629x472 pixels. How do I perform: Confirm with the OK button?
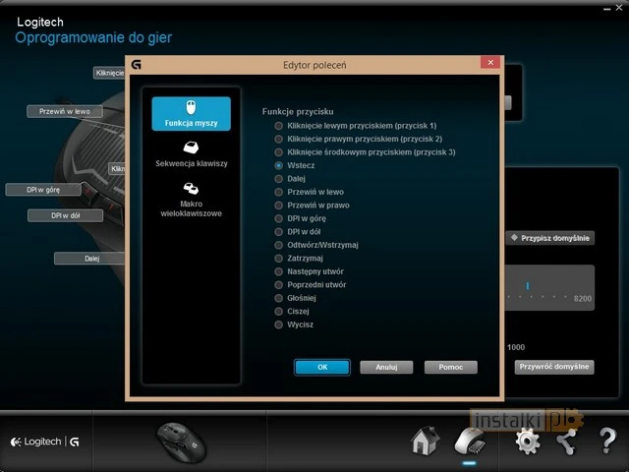click(x=322, y=367)
